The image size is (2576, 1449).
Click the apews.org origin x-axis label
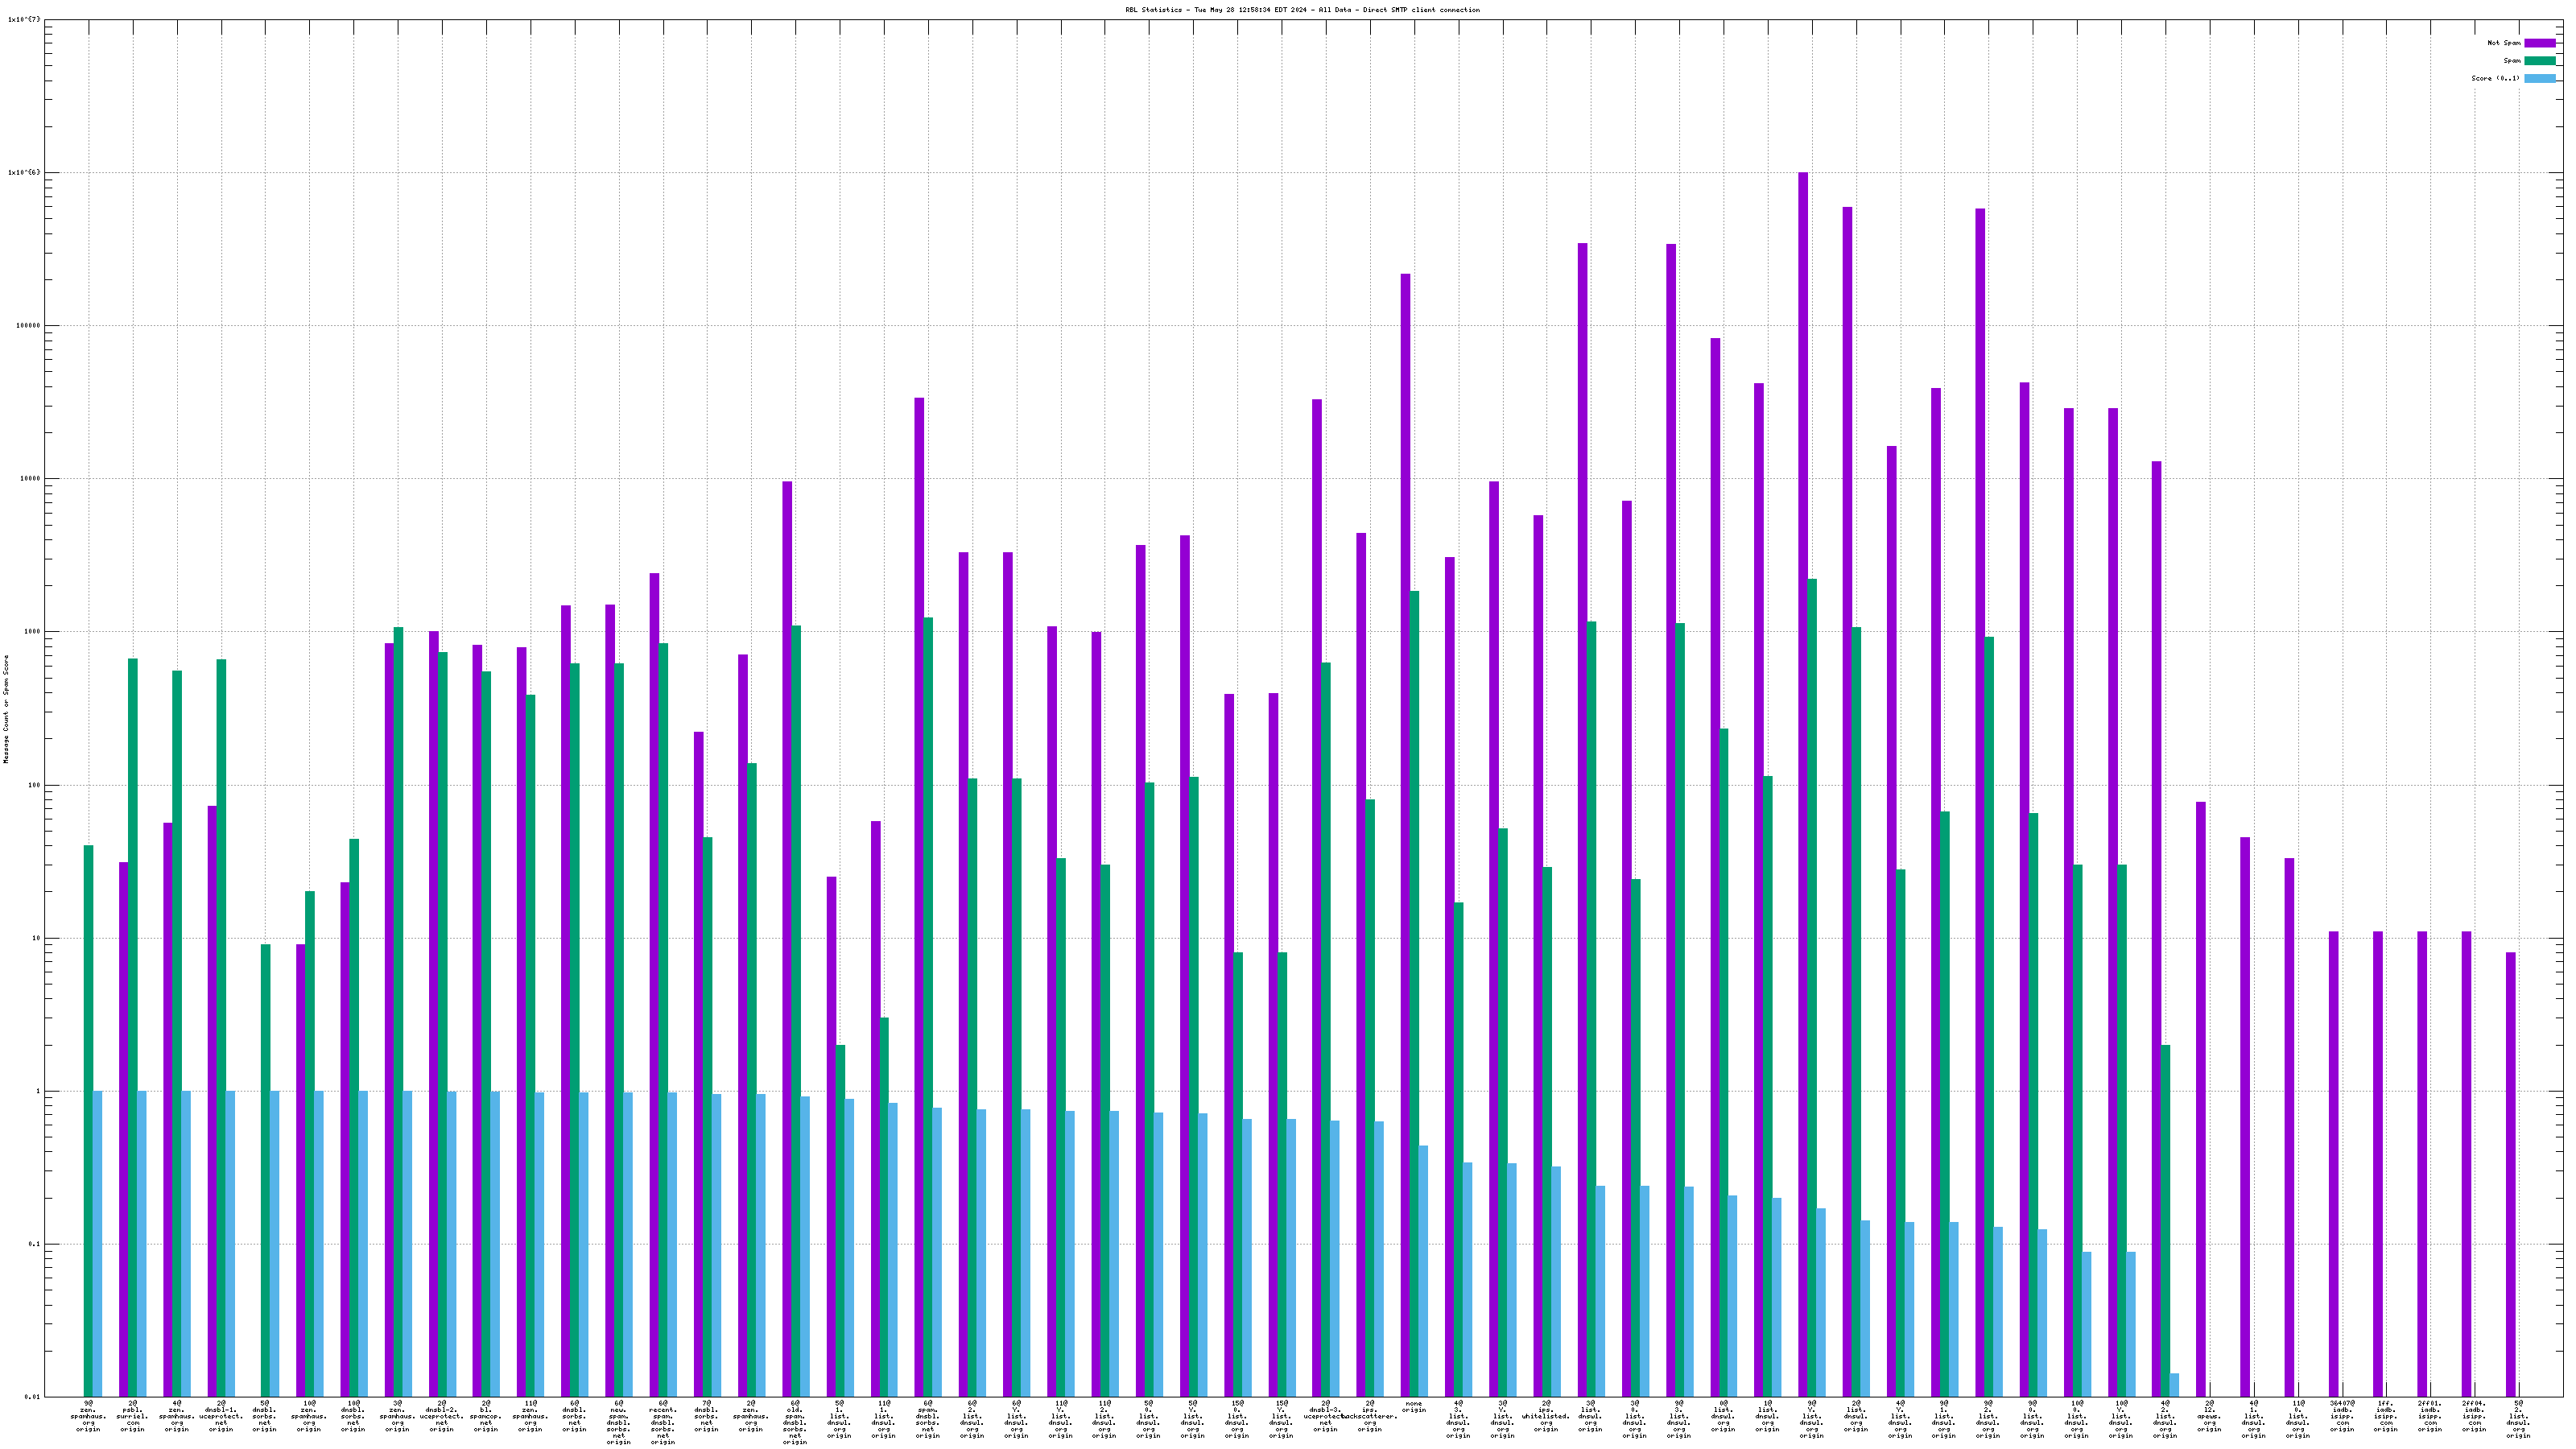(x=2209, y=1416)
